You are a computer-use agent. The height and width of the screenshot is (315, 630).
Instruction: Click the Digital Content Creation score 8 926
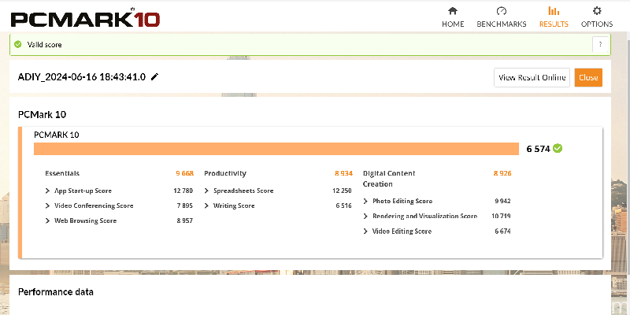502,173
